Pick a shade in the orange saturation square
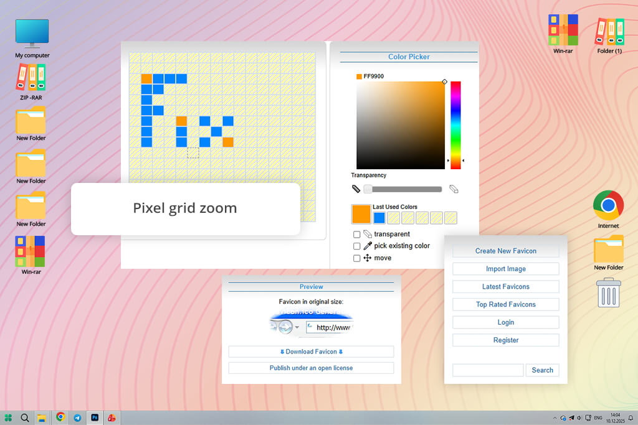This screenshot has height=425, width=638. (x=401, y=125)
